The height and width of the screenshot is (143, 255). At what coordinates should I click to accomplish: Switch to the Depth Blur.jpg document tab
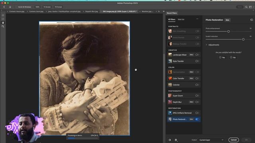[x=91, y=12]
